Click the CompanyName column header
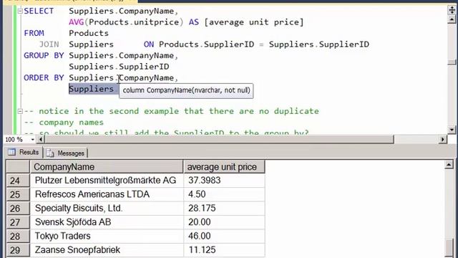458x258 pixels. [x=107, y=167]
